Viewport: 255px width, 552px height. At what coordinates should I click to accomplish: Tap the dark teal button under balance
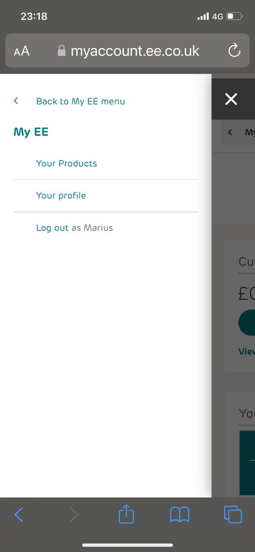(247, 323)
